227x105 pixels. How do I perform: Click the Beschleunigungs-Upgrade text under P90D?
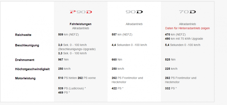coord(77,49)
